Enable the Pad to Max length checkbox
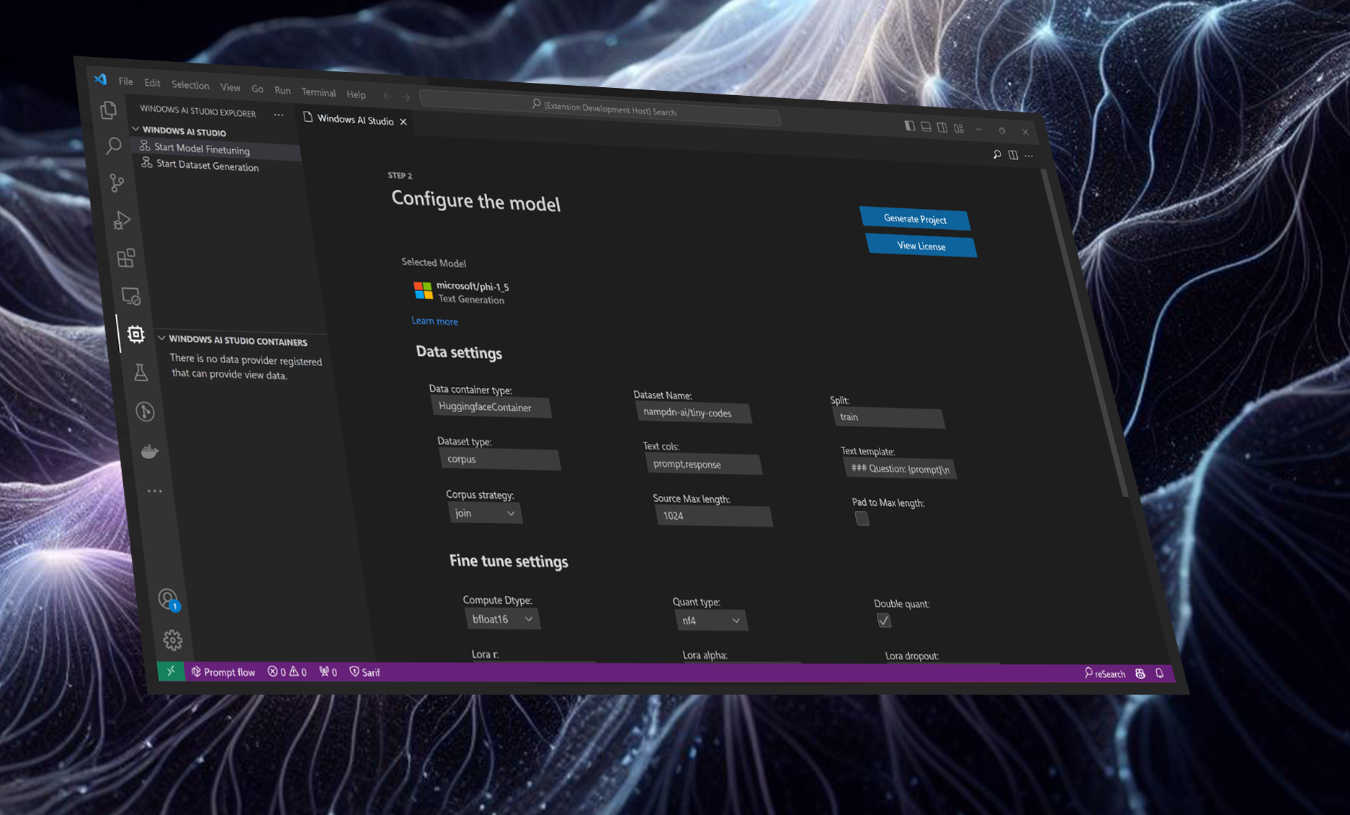Viewport: 1350px width, 815px height. (862, 519)
